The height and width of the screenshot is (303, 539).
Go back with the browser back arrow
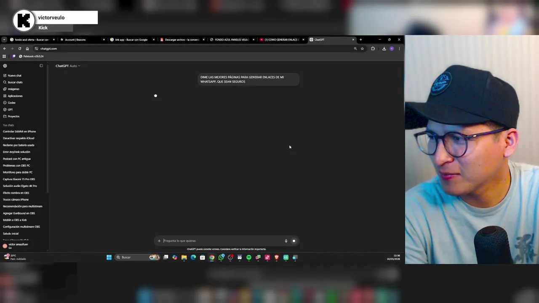(x=5, y=48)
